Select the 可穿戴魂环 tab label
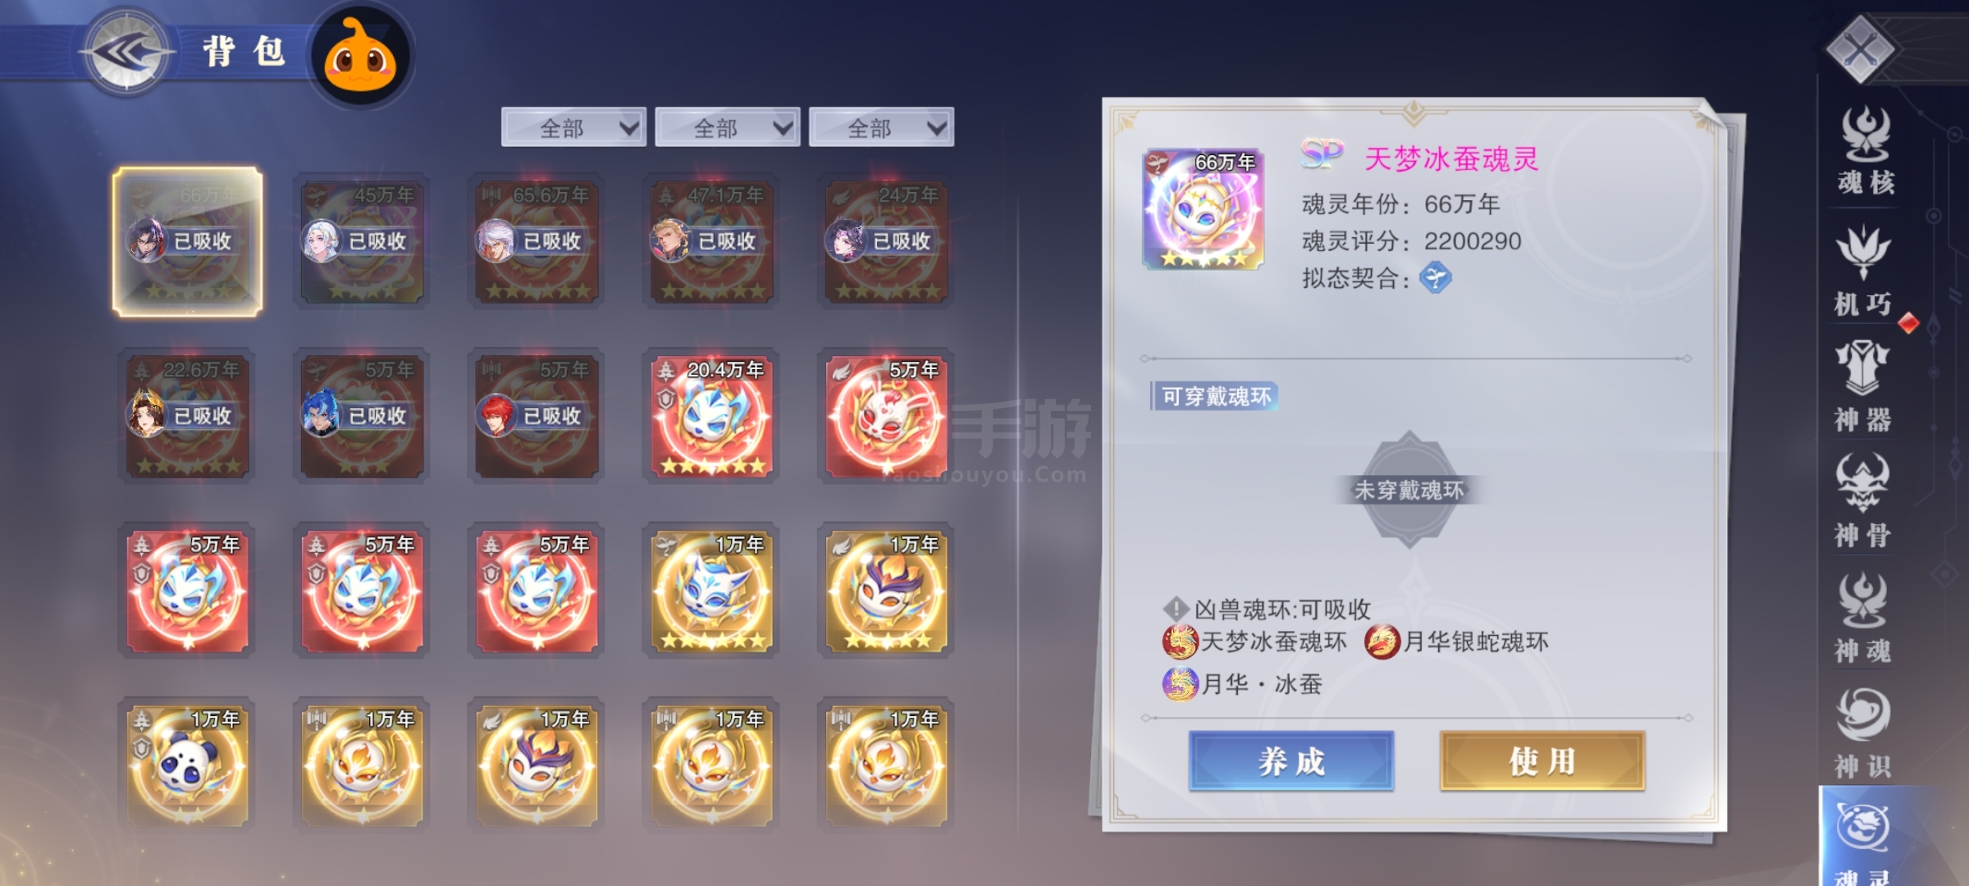 click(1215, 397)
